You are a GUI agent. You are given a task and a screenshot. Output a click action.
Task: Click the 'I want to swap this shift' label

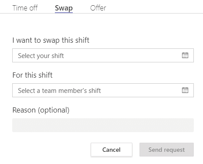coord(51,40)
